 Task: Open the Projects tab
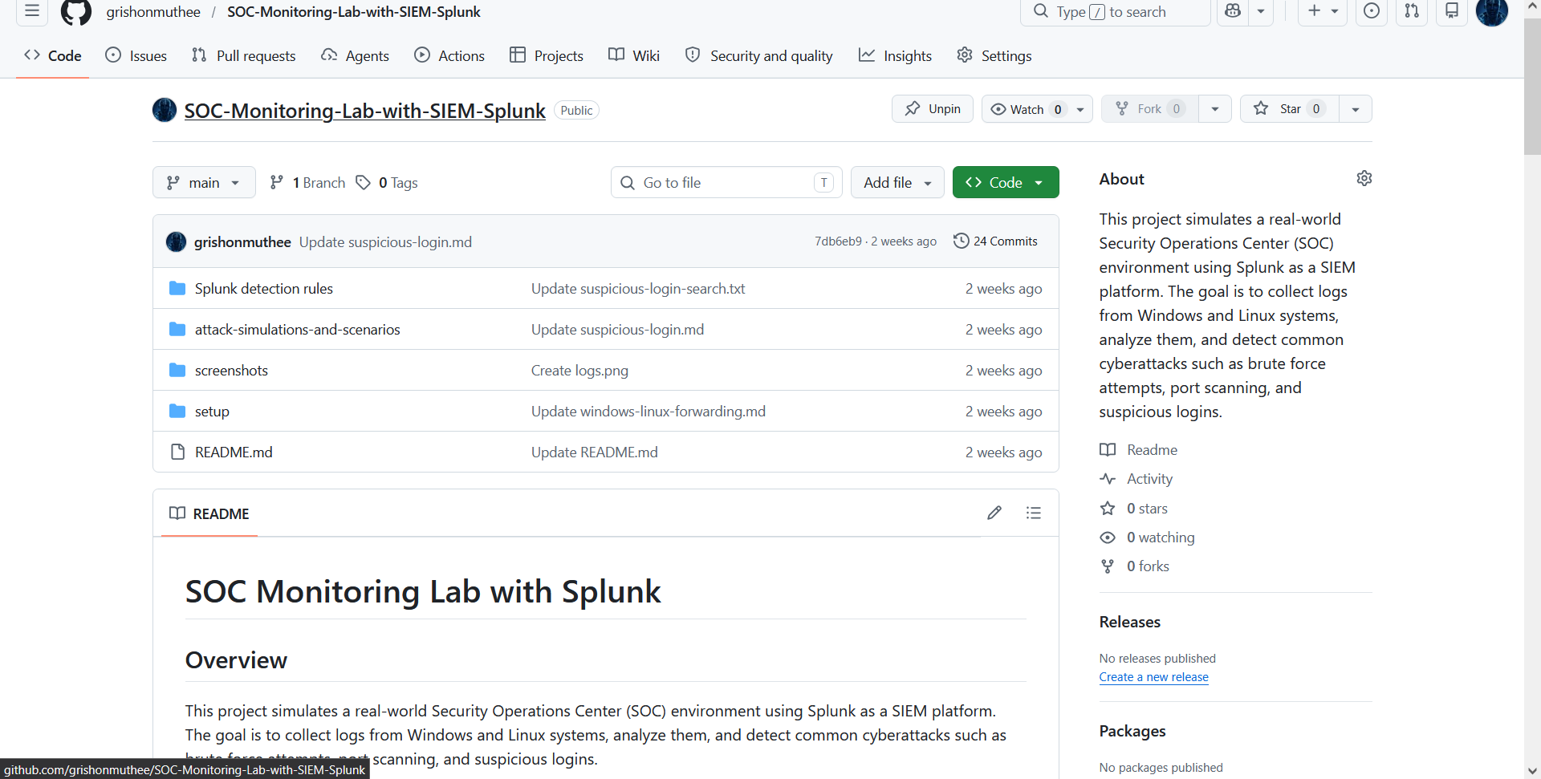pyautogui.click(x=547, y=55)
